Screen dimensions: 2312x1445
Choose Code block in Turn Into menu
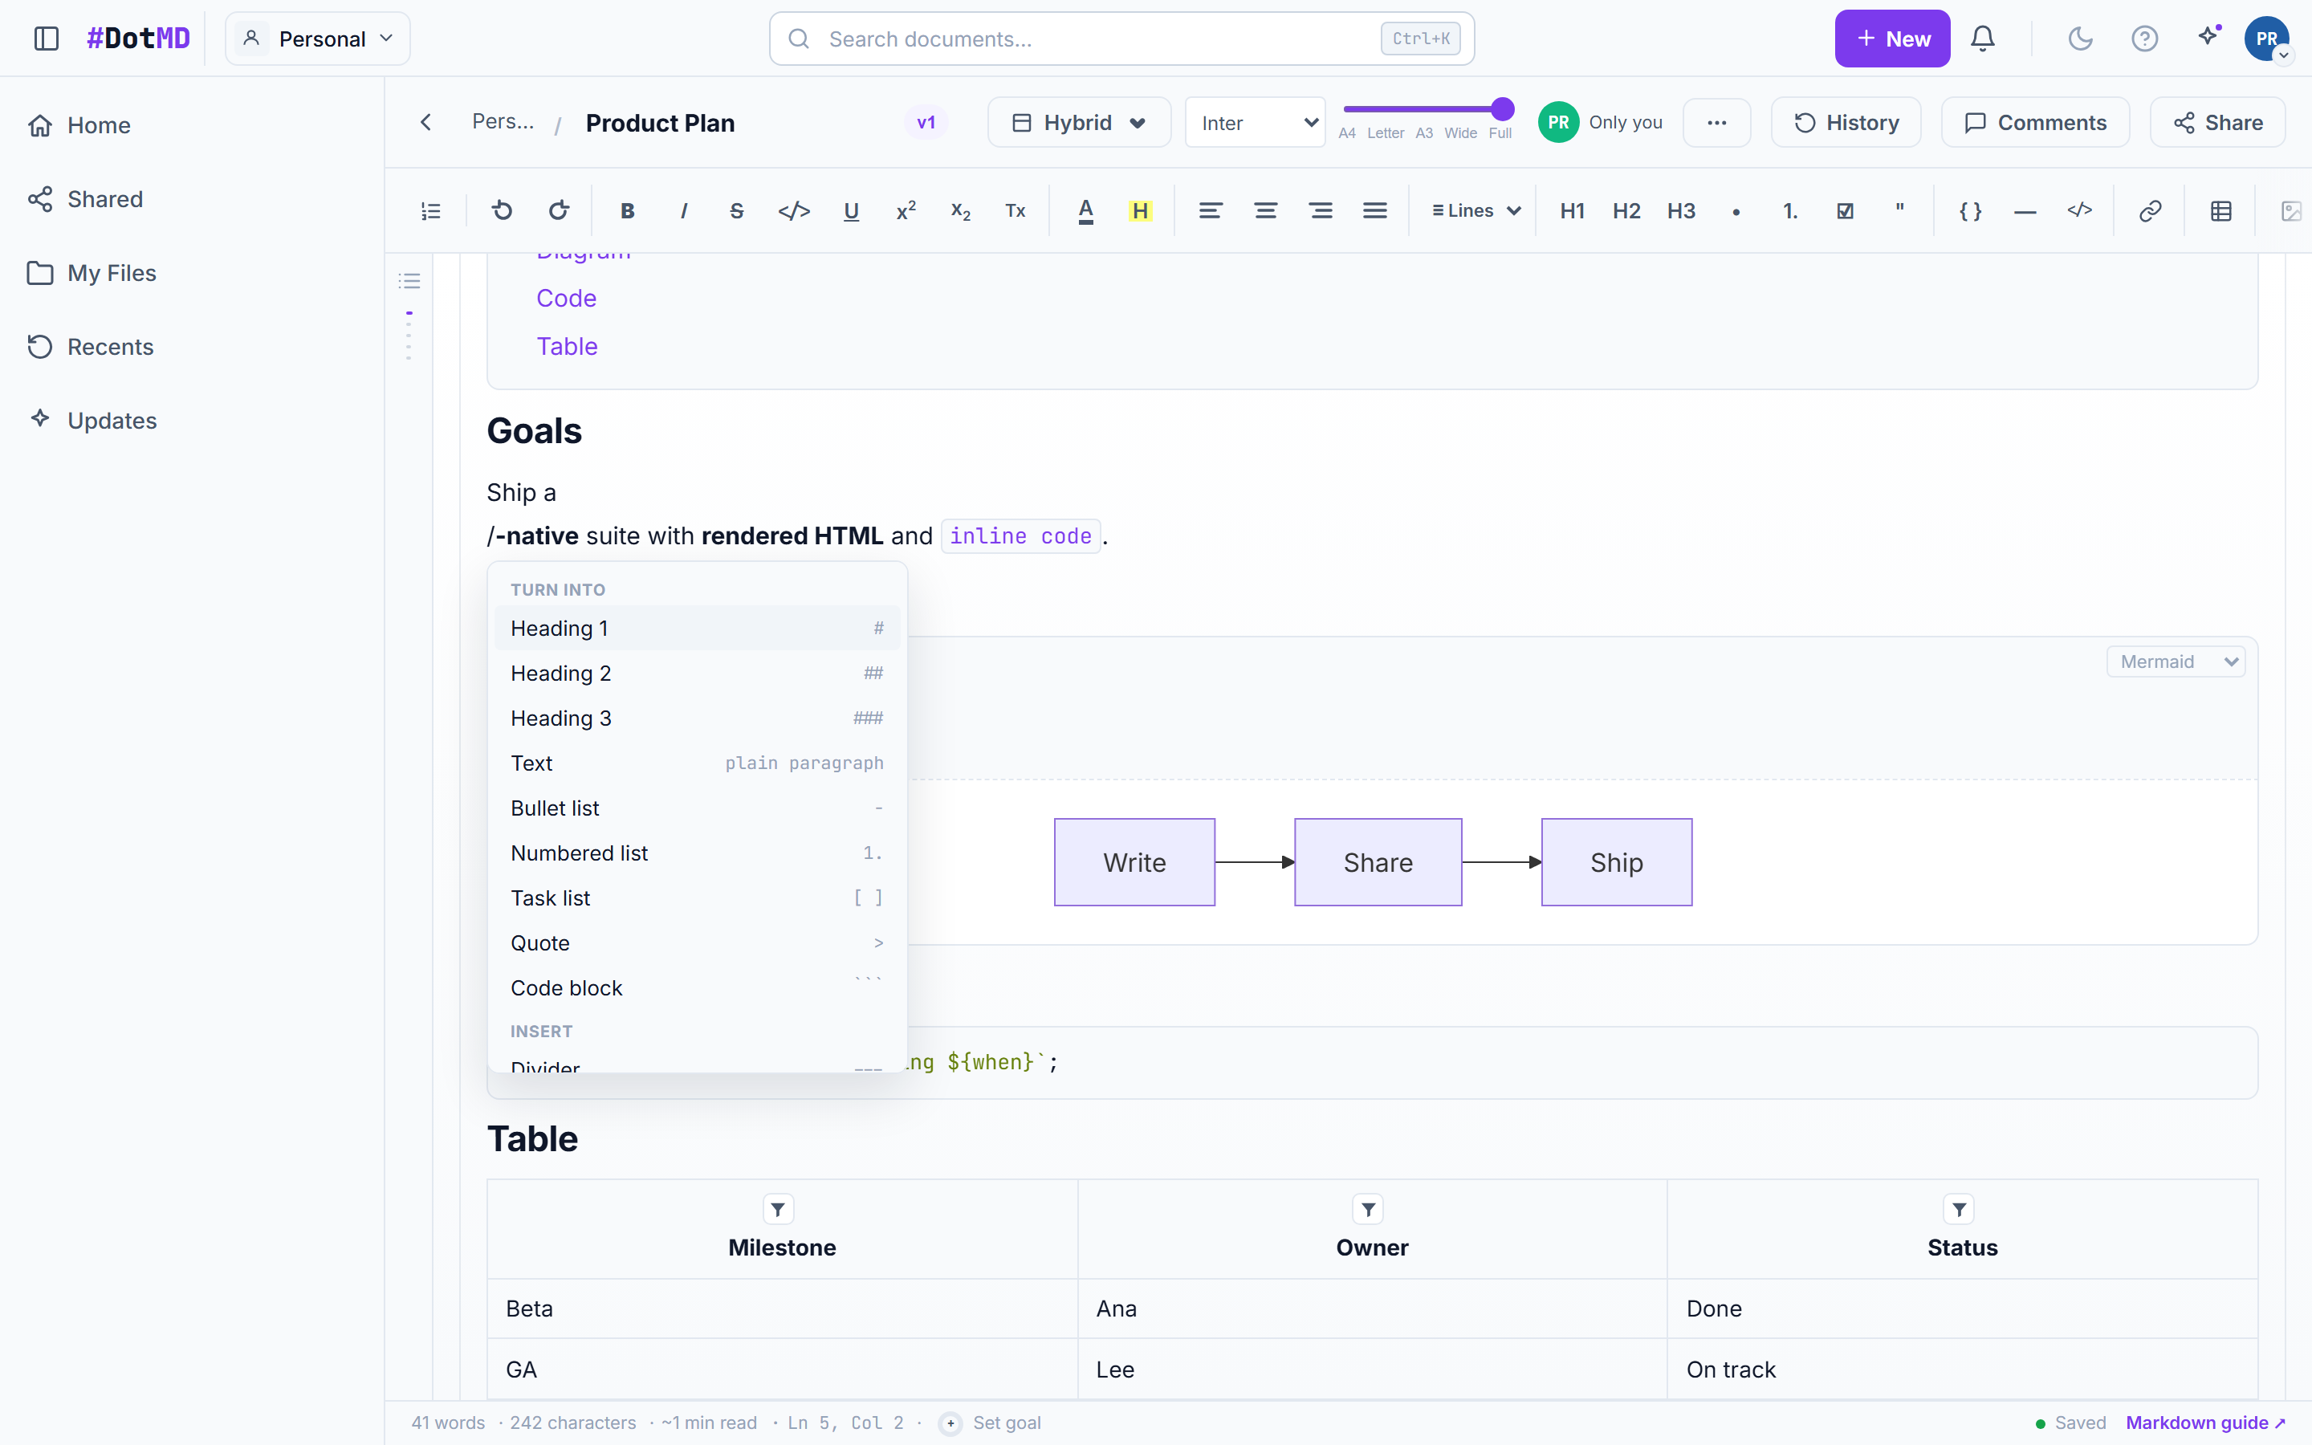697,987
